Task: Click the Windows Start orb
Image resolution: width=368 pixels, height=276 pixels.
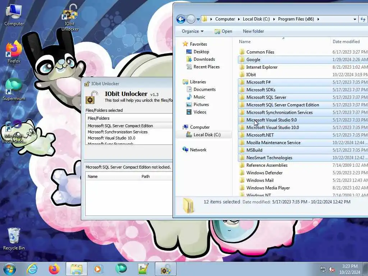Action: coord(9,269)
